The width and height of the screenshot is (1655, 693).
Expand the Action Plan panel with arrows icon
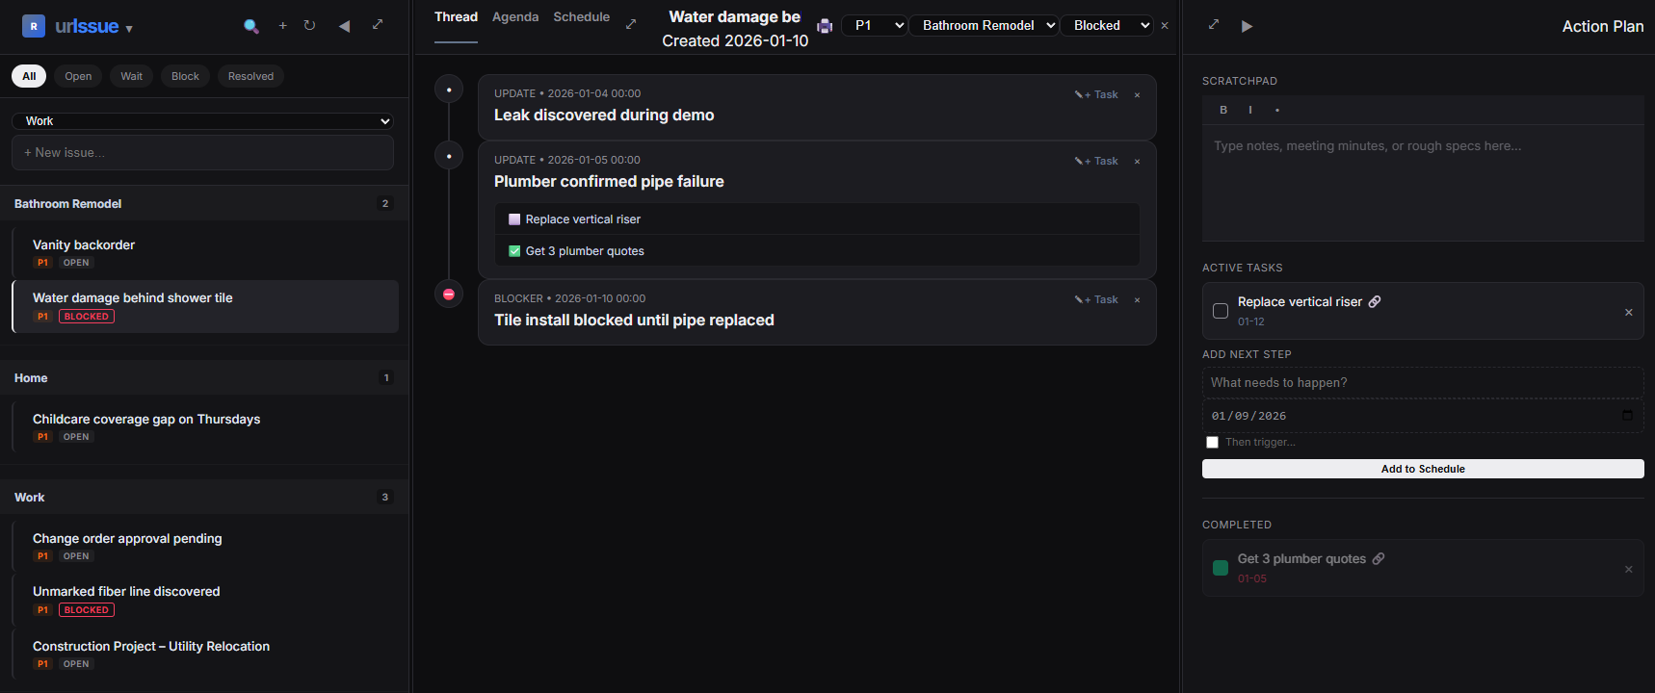tap(1214, 25)
